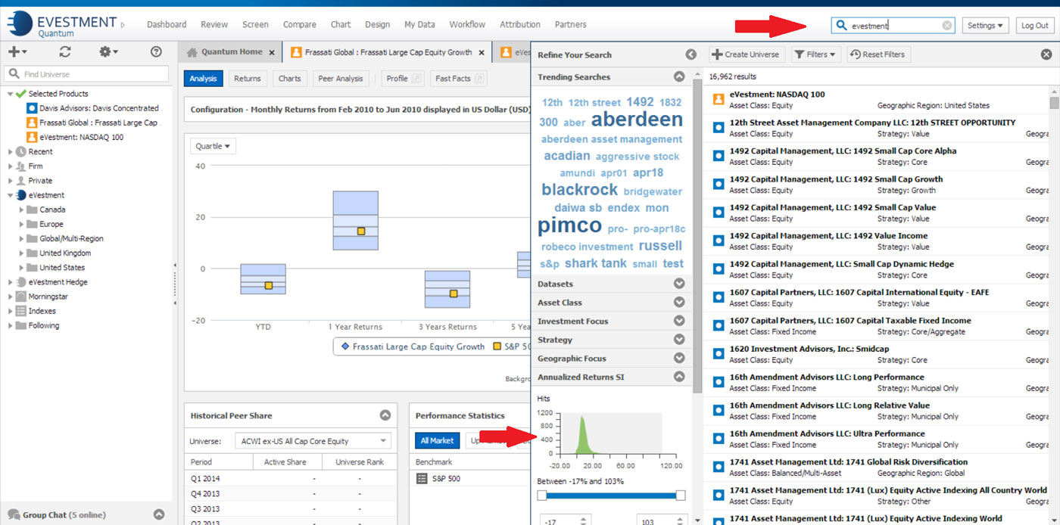Click the Quantum Home house icon tab
Viewport: 1060px width, 525px height.
click(192, 52)
